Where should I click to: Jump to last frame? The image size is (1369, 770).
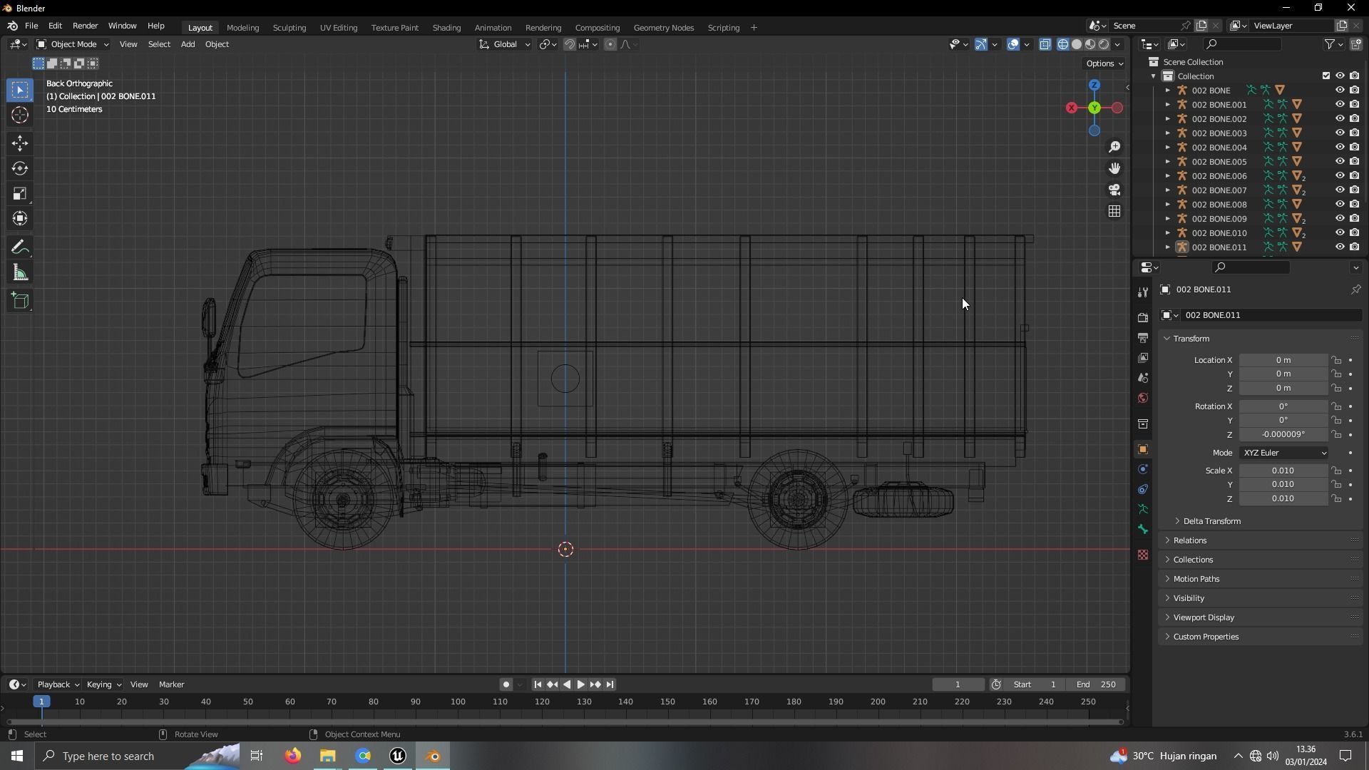[610, 684]
